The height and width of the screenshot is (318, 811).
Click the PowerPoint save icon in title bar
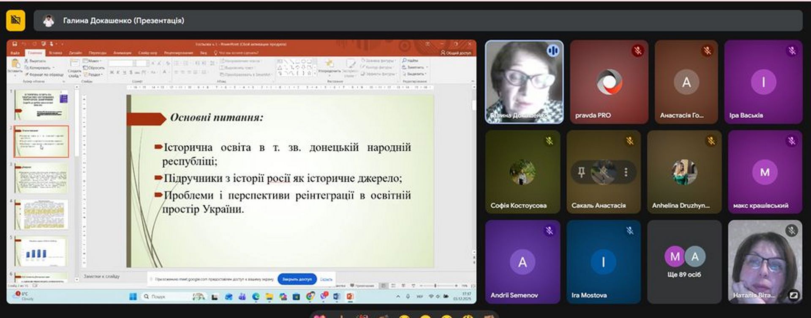(x=15, y=44)
